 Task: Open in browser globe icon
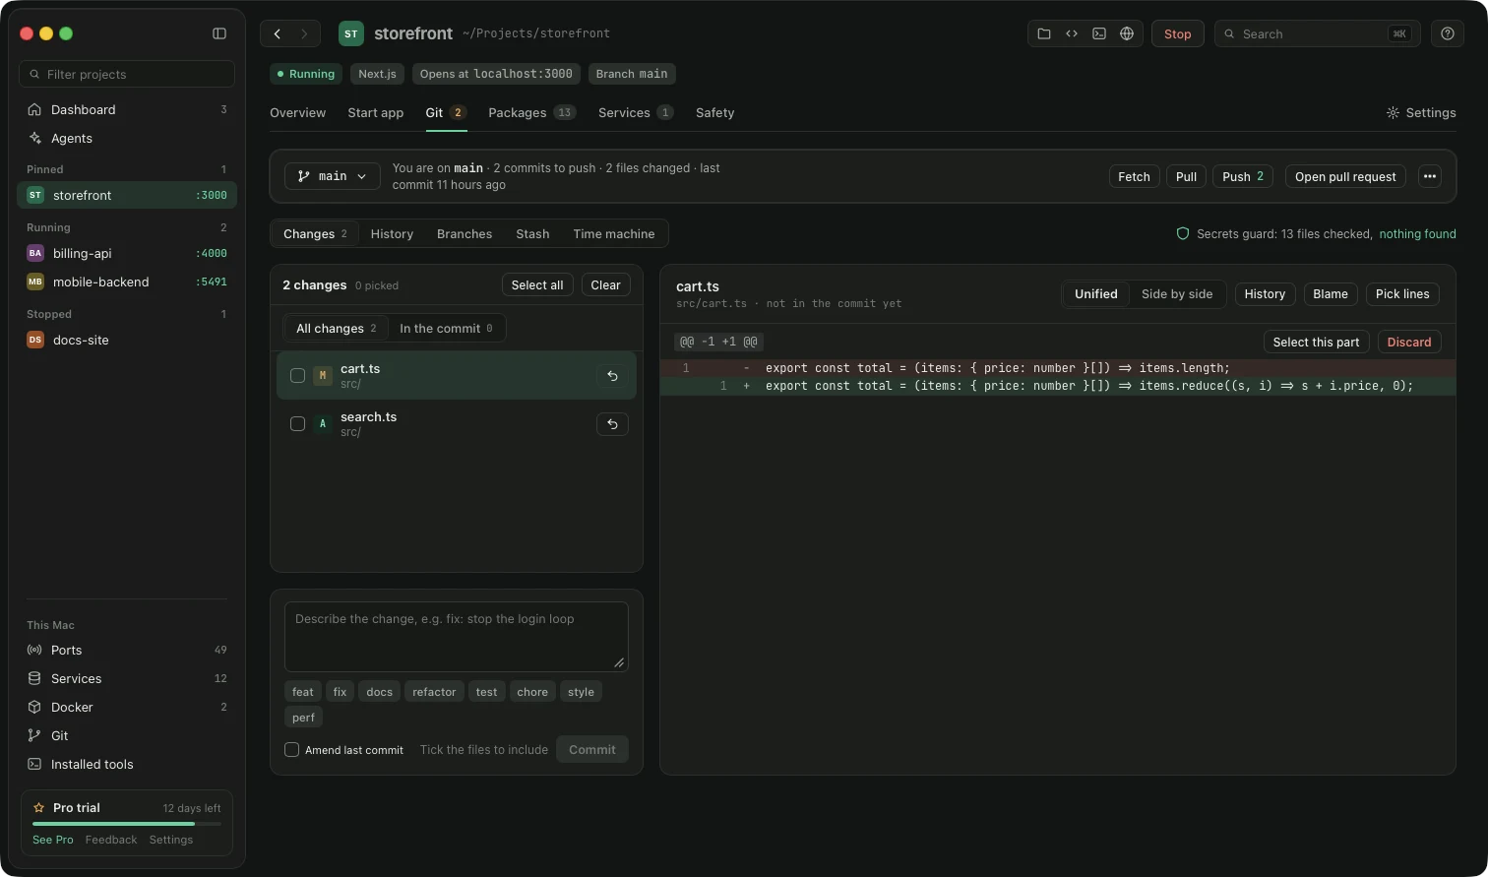point(1127,33)
